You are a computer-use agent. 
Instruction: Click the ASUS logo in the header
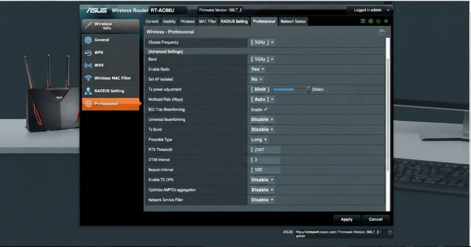(x=97, y=10)
